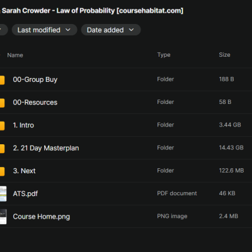This screenshot has width=252, height=252.
Task: Click Folder type in 00-Group Buy row
Action: [166, 79]
